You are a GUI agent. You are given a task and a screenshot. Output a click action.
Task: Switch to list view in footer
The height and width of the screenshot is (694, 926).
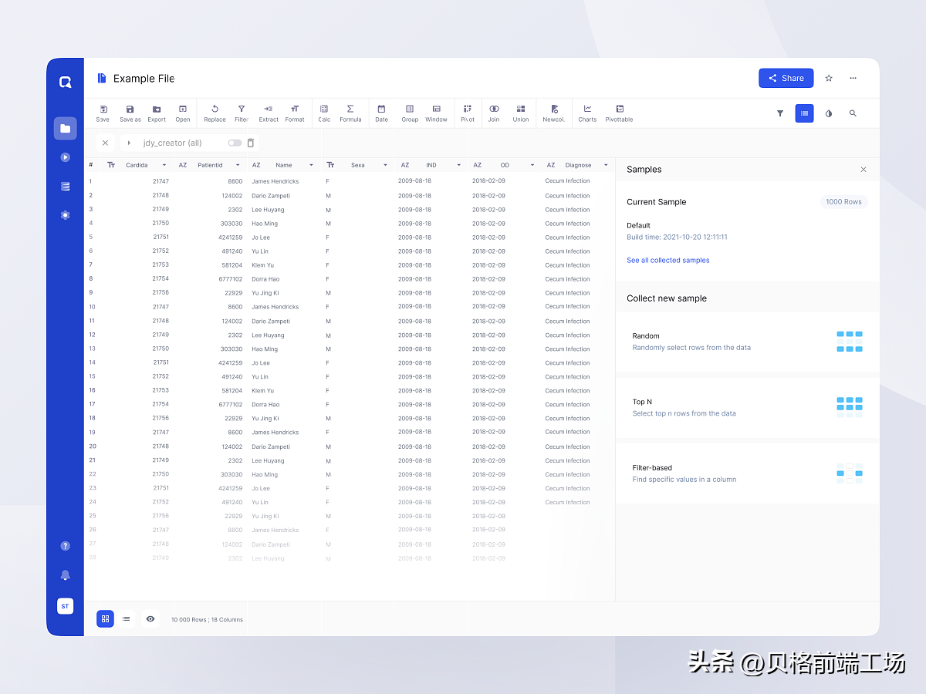pyautogui.click(x=127, y=618)
